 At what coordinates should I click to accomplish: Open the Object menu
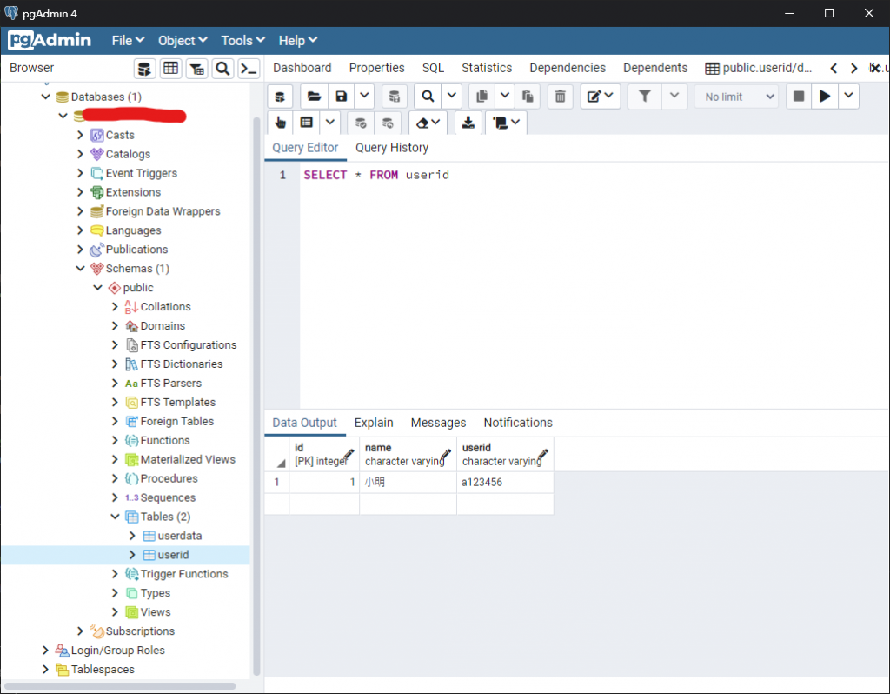[183, 41]
